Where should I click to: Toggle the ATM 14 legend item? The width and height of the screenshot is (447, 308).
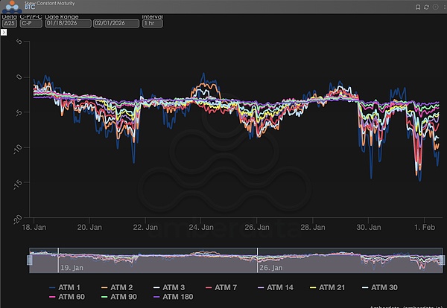(277, 287)
